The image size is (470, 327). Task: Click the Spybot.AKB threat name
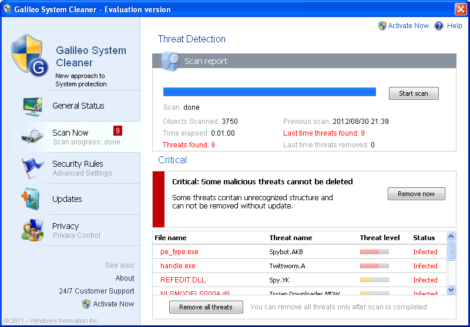click(x=286, y=252)
